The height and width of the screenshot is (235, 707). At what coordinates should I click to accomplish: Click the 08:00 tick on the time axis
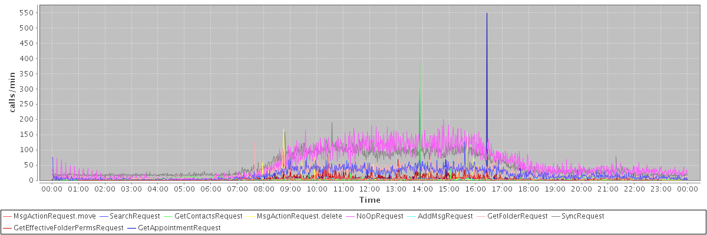click(263, 189)
